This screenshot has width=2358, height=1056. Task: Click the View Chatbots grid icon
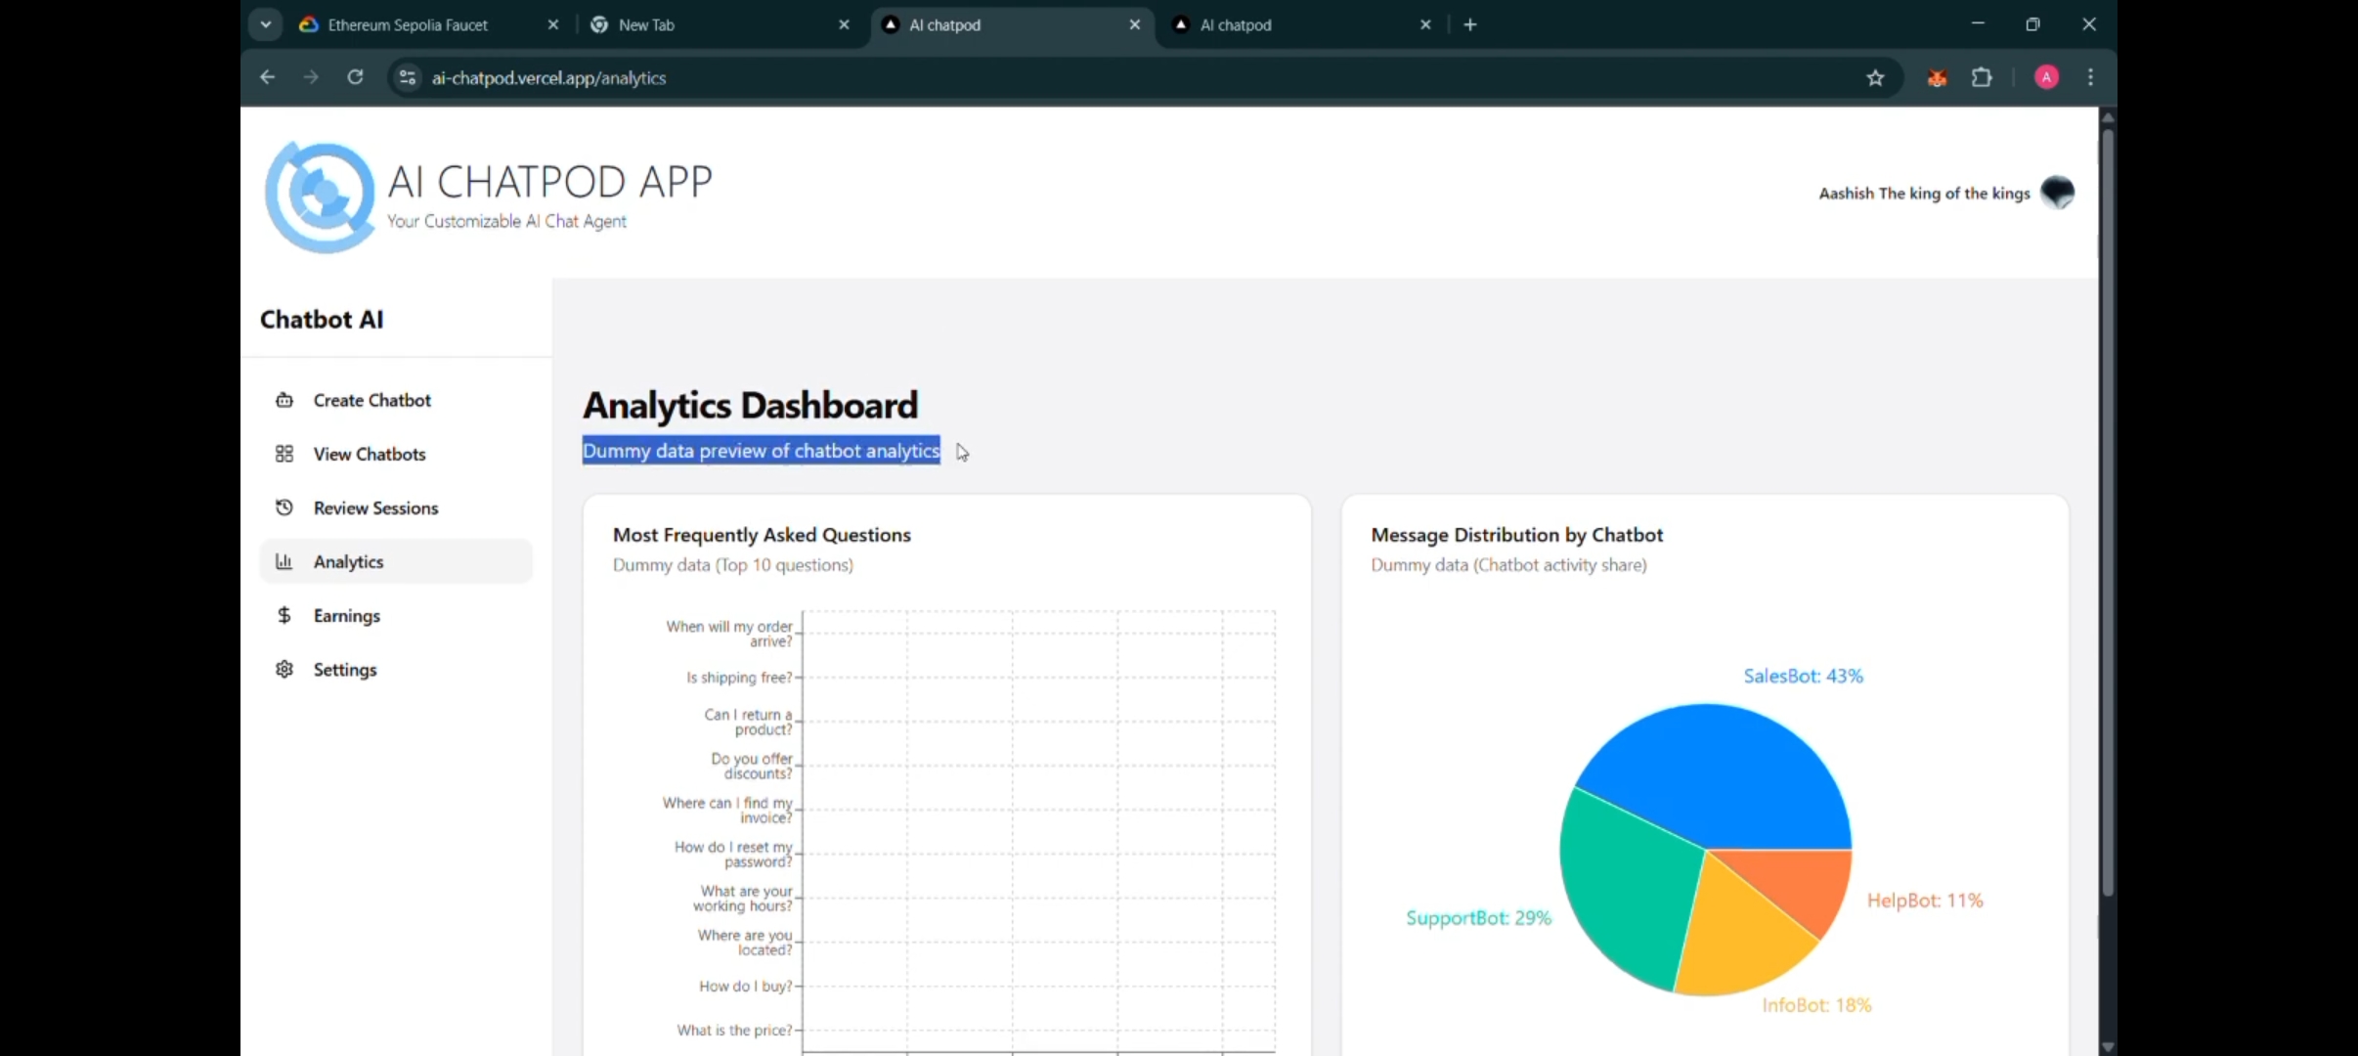tap(284, 454)
